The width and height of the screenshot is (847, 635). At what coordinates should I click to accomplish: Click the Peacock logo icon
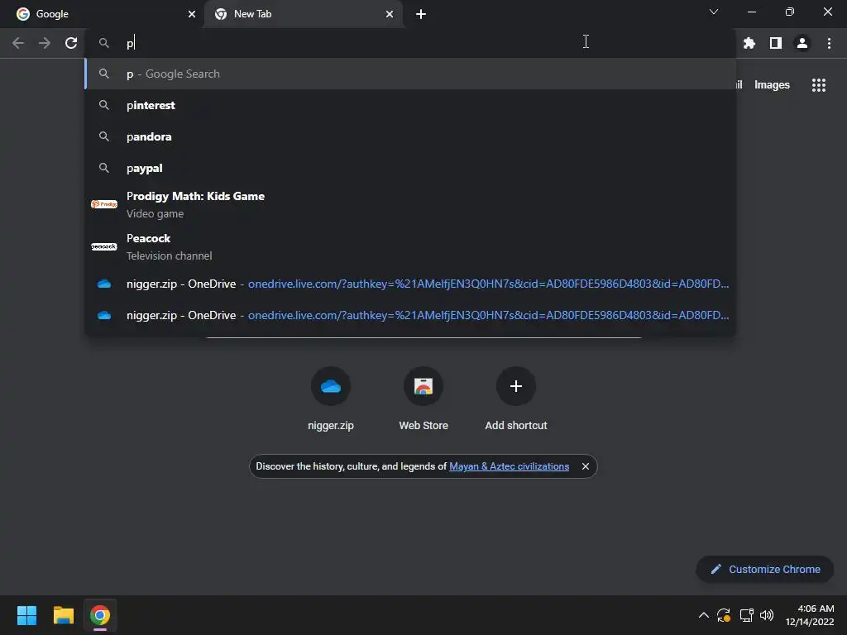[104, 246]
